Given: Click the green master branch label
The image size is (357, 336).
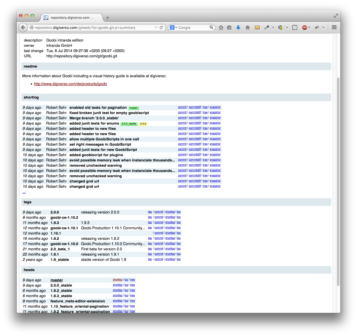Looking at the screenshot, I should (133, 108).
